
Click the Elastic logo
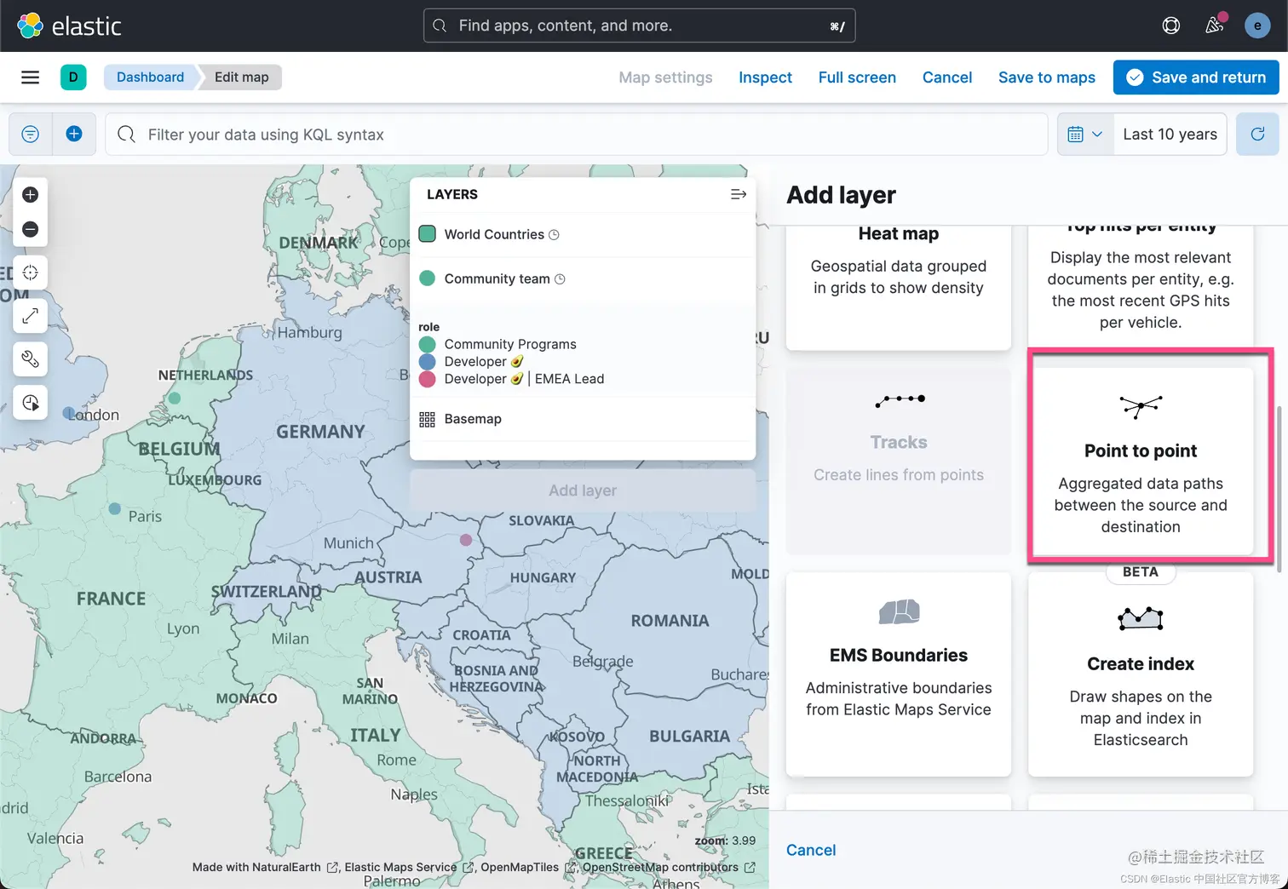(69, 26)
